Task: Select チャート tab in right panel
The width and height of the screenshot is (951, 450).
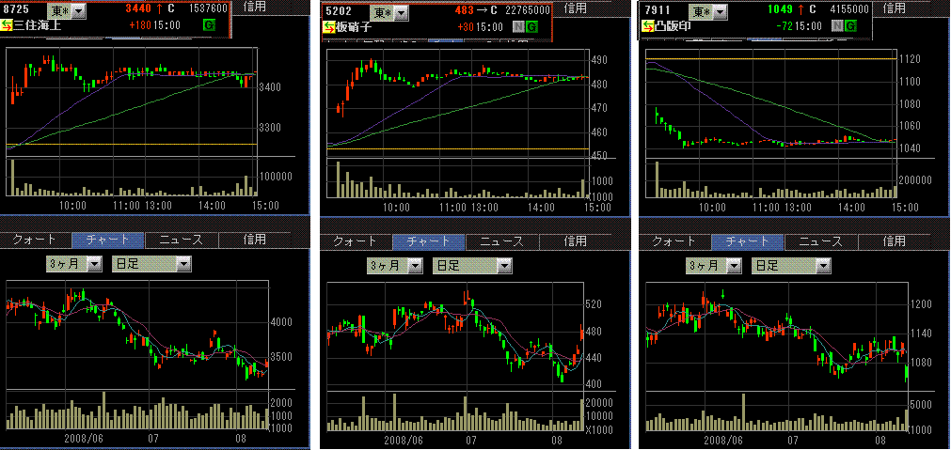Action: coord(748,241)
